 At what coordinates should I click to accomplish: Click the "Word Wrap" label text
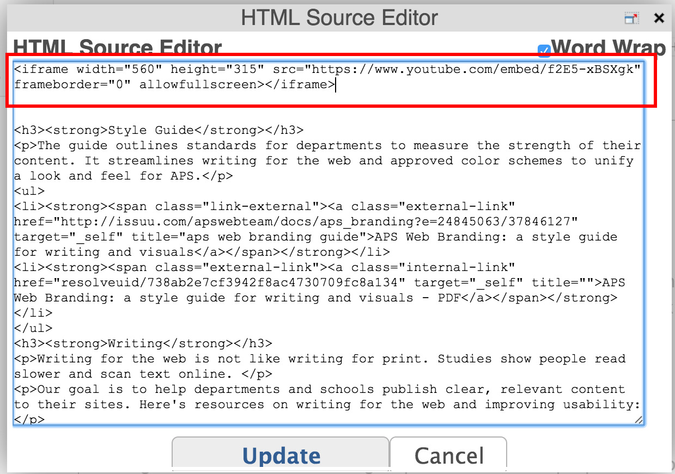click(x=609, y=48)
